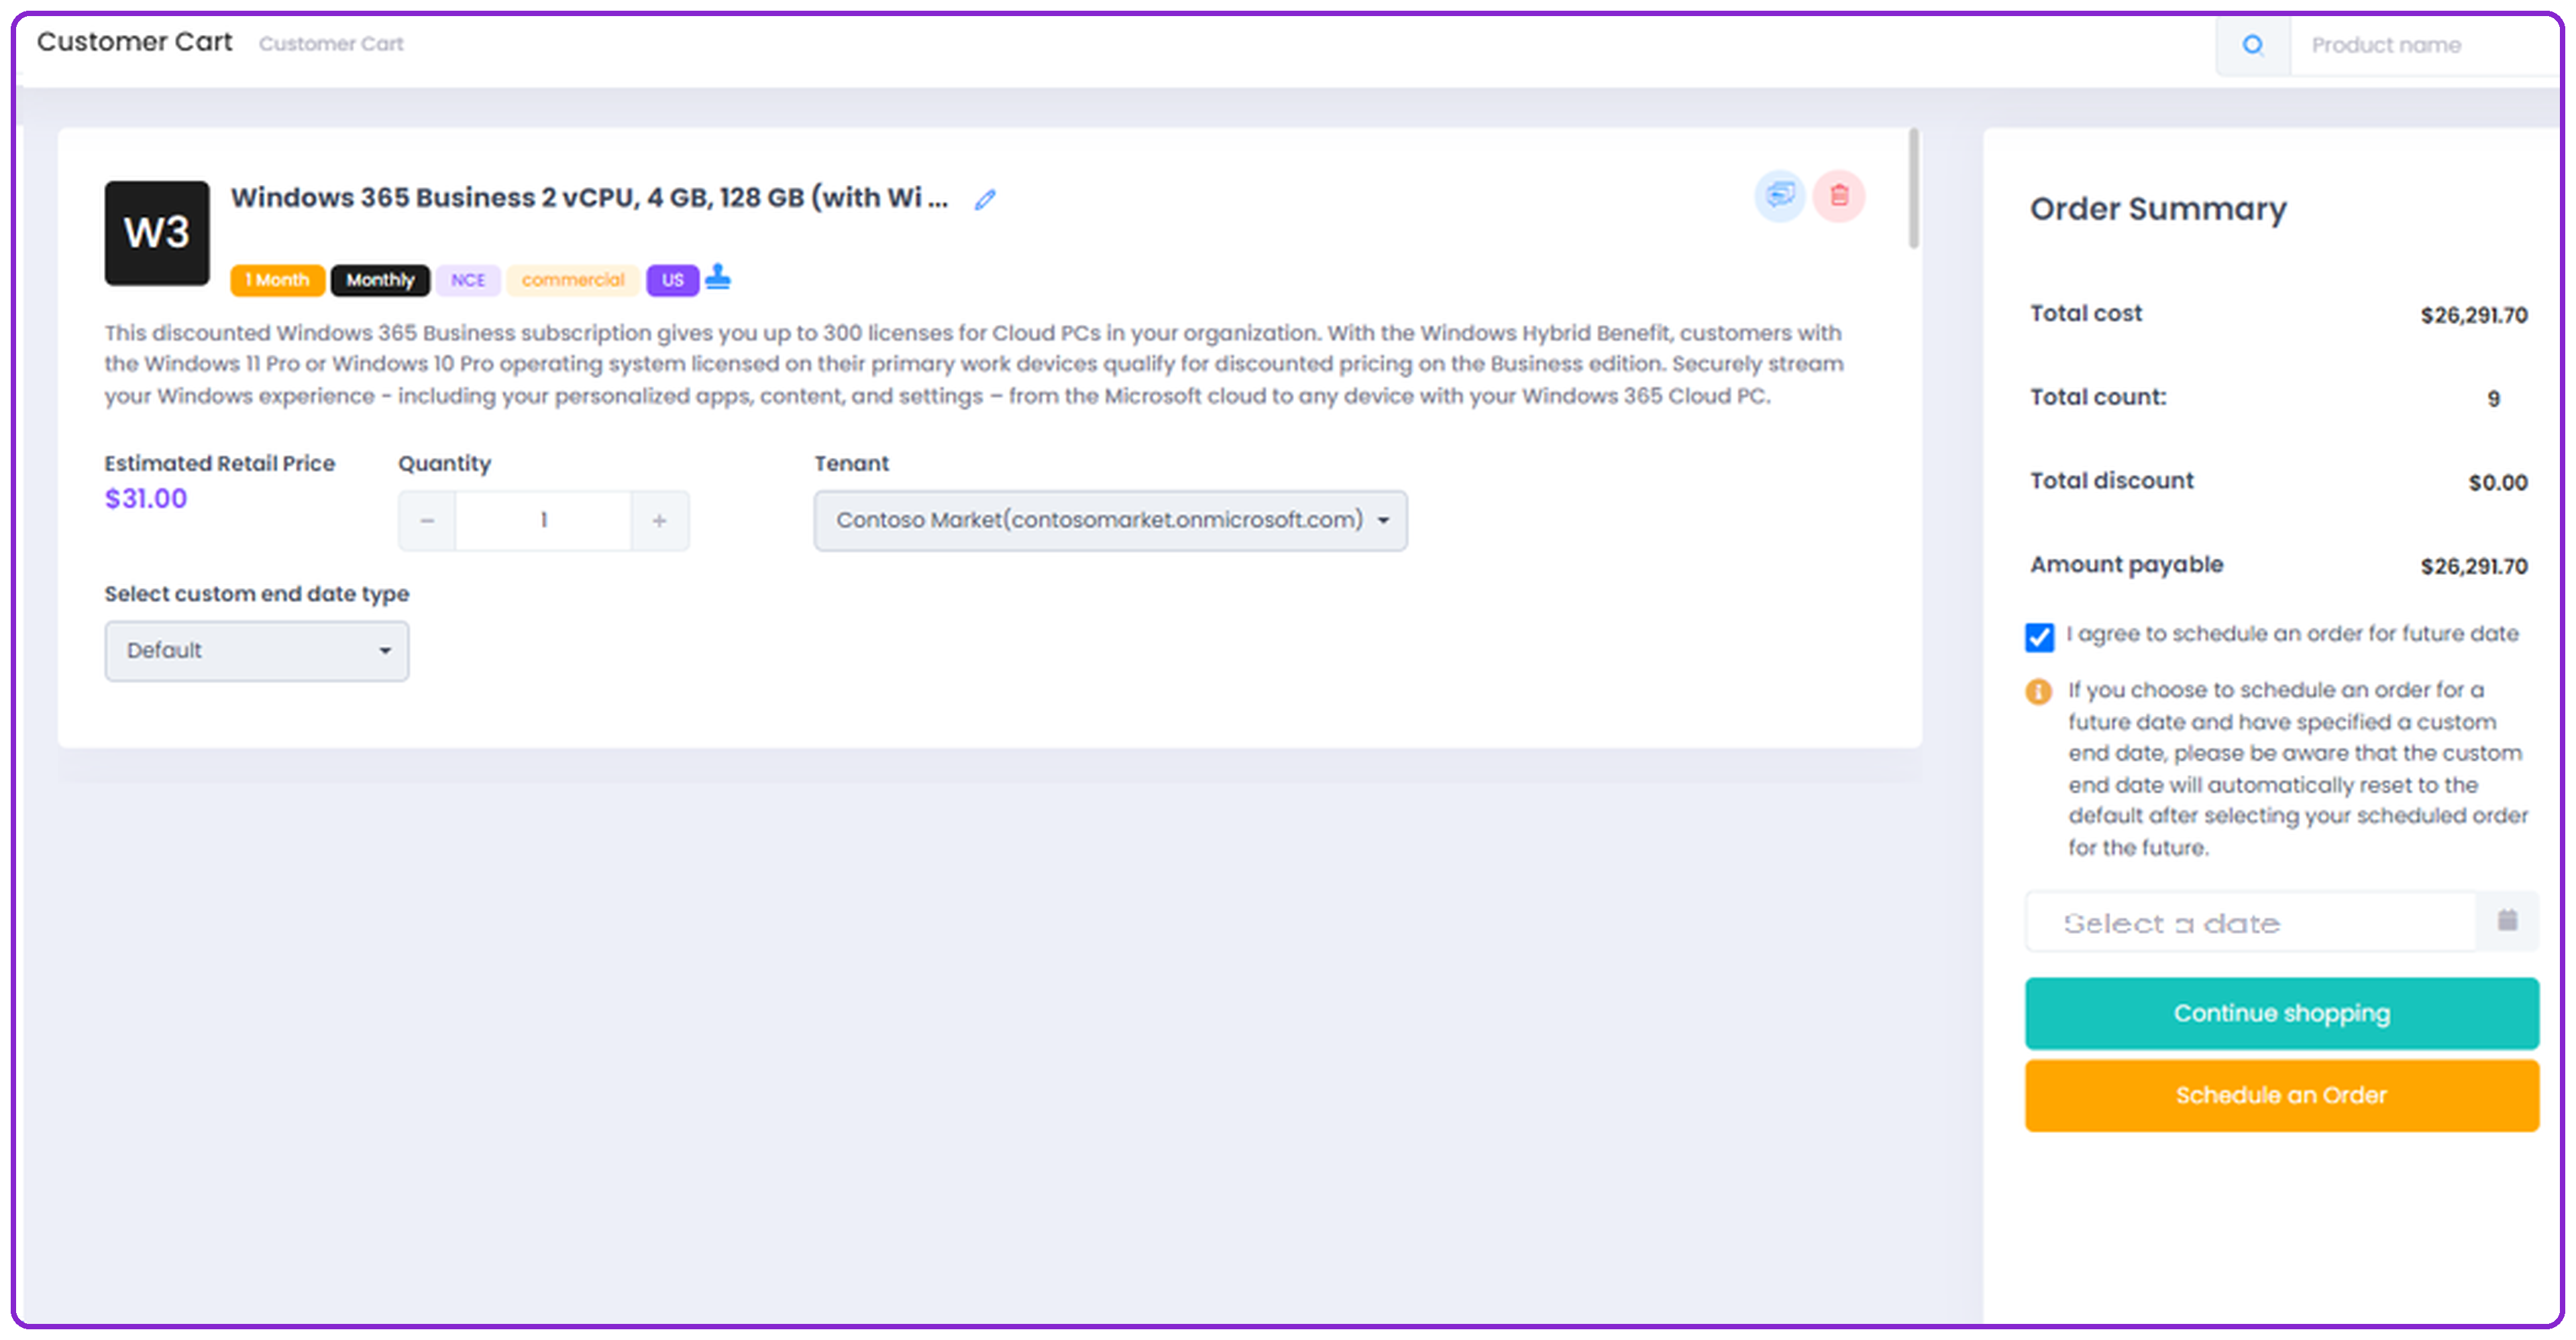
Task: Click the commercial tag
Action: point(573,281)
